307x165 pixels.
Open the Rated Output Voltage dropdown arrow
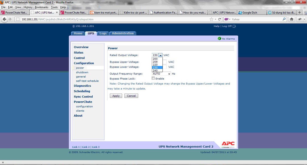click(160, 55)
